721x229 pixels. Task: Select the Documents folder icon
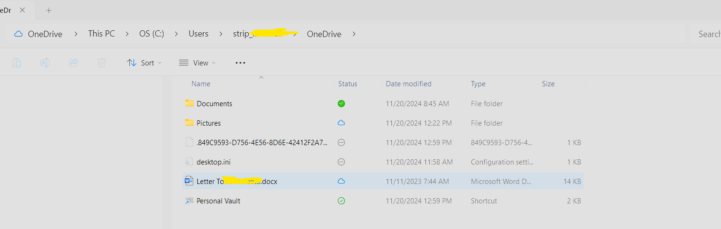click(189, 103)
